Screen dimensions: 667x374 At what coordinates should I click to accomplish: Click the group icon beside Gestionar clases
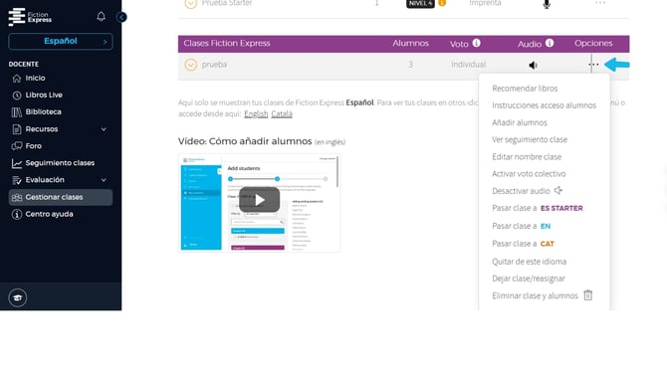point(17,197)
